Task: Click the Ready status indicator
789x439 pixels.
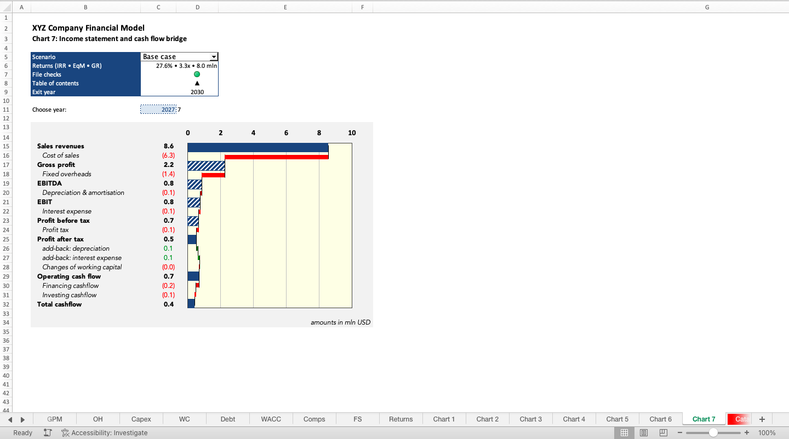Action: coord(22,432)
